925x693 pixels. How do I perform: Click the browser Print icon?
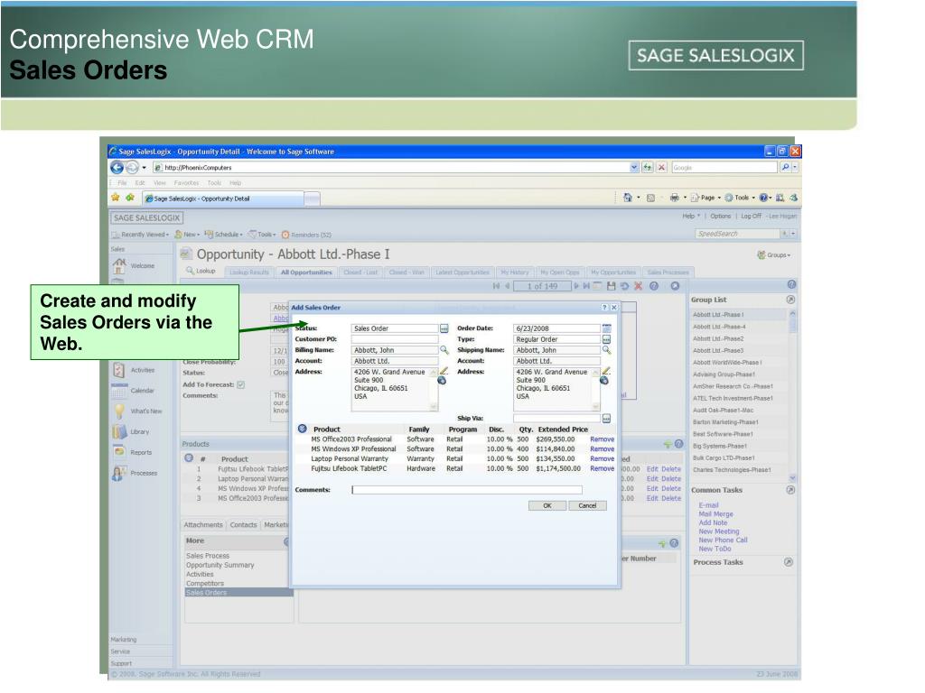point(674,198)
